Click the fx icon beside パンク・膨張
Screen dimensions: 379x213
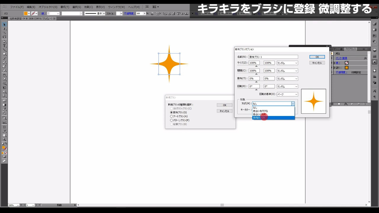coord(365,58)
